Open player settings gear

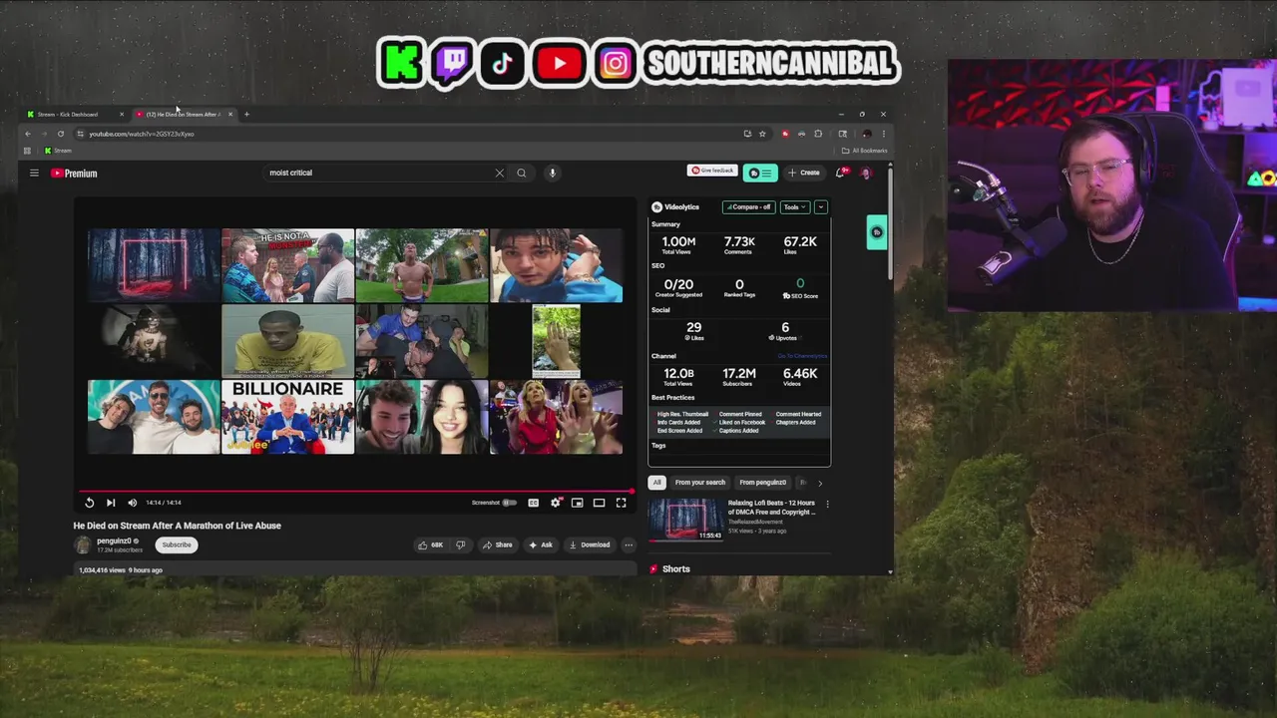pyautogui.click(x=556, y=503)
